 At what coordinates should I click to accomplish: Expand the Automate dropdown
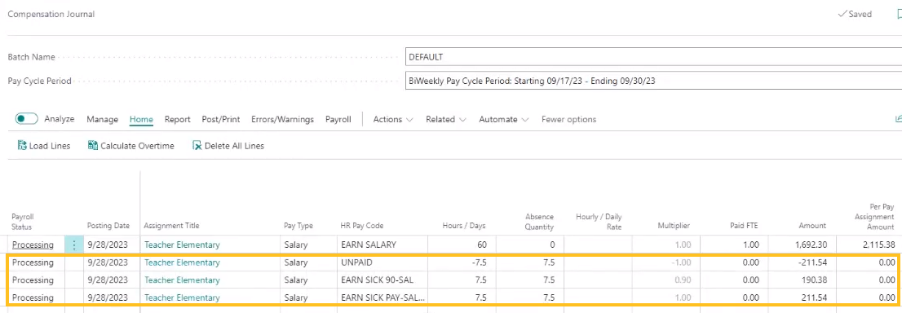tap(504, 120)
